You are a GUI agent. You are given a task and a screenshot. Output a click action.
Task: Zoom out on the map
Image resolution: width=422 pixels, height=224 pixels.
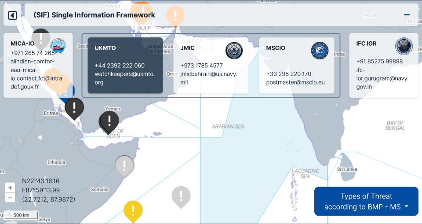pos(10,198)
